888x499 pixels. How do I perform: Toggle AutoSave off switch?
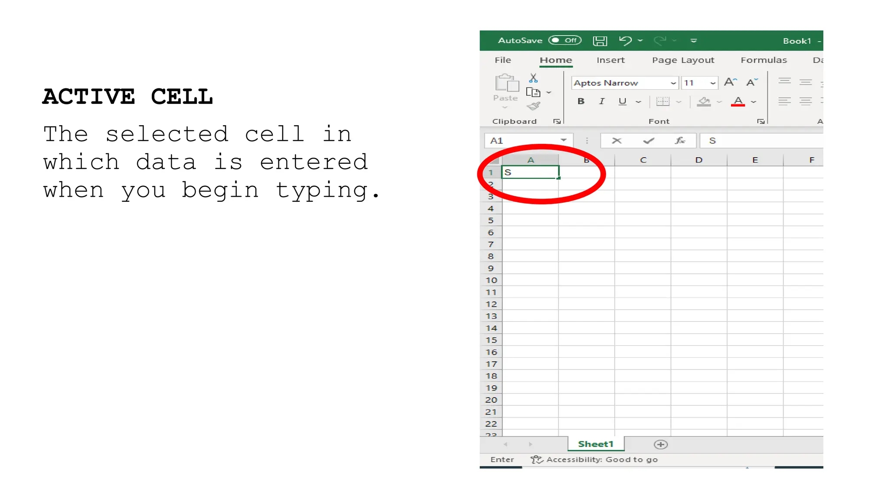click(x=564, y=40)
